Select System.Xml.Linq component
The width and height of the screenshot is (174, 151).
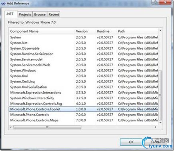tap(83, 81)
